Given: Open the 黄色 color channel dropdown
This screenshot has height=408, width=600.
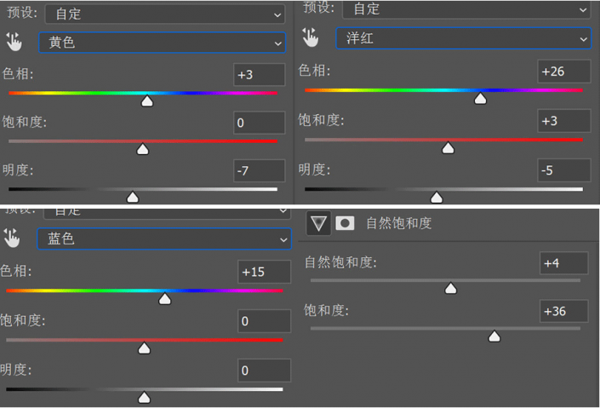Looking at the screenshot, I should pos(162,42).
